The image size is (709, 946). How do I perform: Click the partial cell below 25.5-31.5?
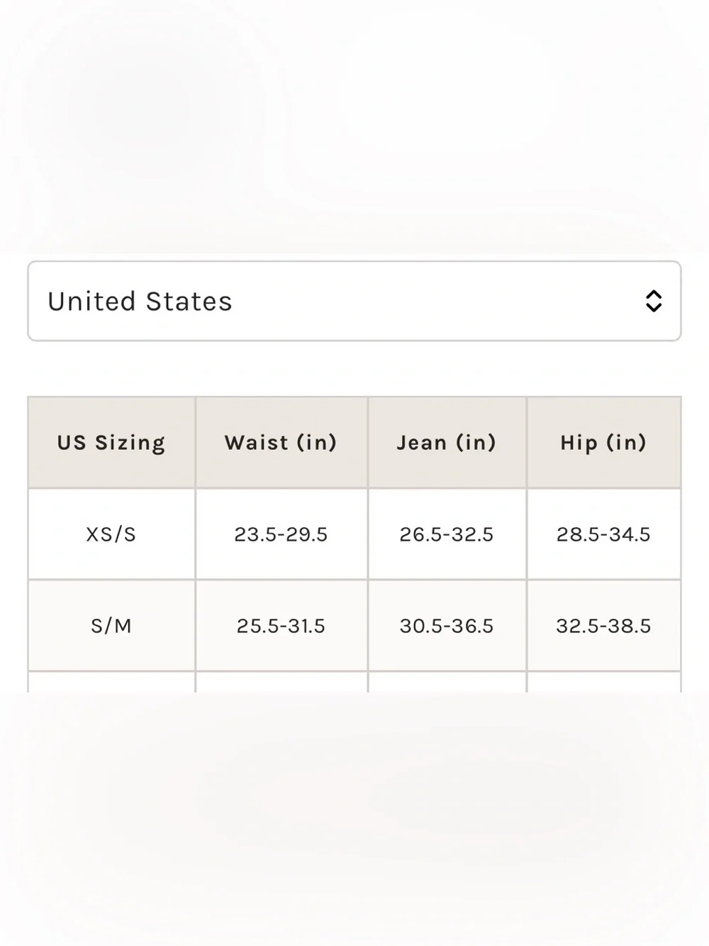point(281,682)
